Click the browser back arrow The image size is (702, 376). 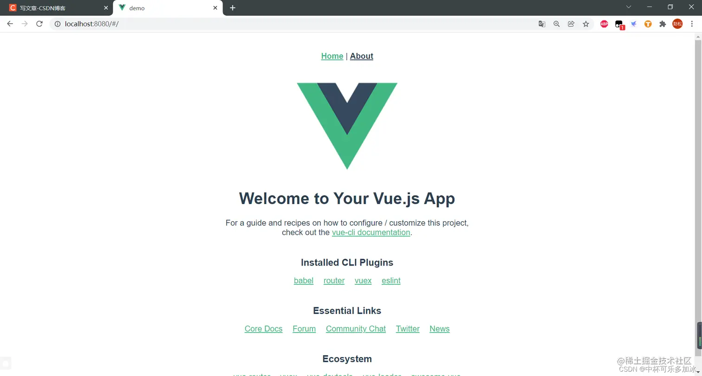click(10, 24)
